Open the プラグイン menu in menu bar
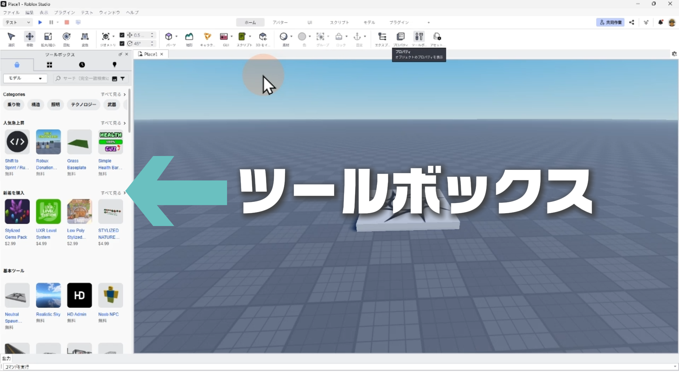 coord(64,12)
